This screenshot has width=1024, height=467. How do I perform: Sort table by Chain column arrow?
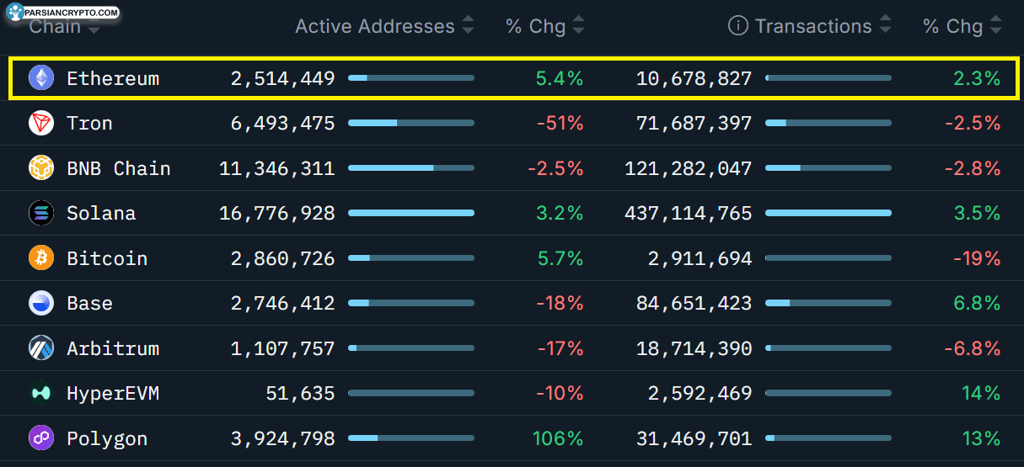tap(94, 29)
